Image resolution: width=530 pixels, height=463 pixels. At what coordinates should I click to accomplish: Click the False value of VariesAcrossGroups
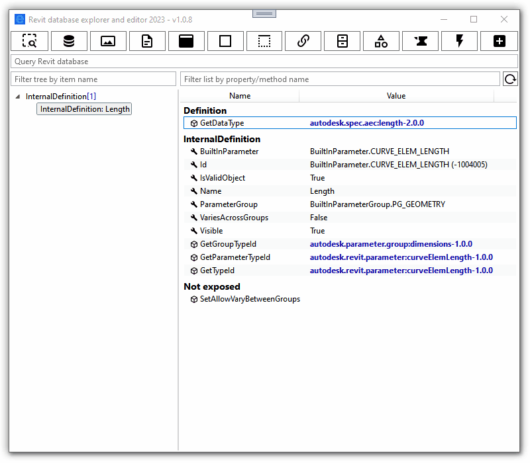(x=319, y=218)
